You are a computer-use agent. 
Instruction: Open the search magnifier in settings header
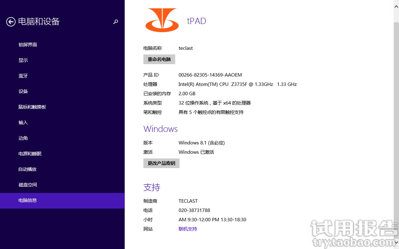(x=116, y=22)
